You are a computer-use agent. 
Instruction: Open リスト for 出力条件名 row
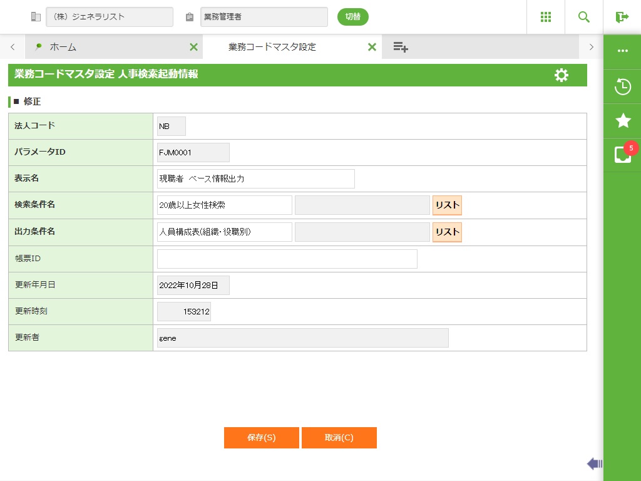point(447,232)
